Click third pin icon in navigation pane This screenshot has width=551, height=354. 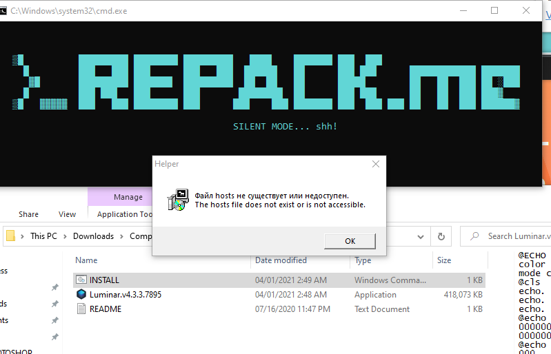coord(54,320)
